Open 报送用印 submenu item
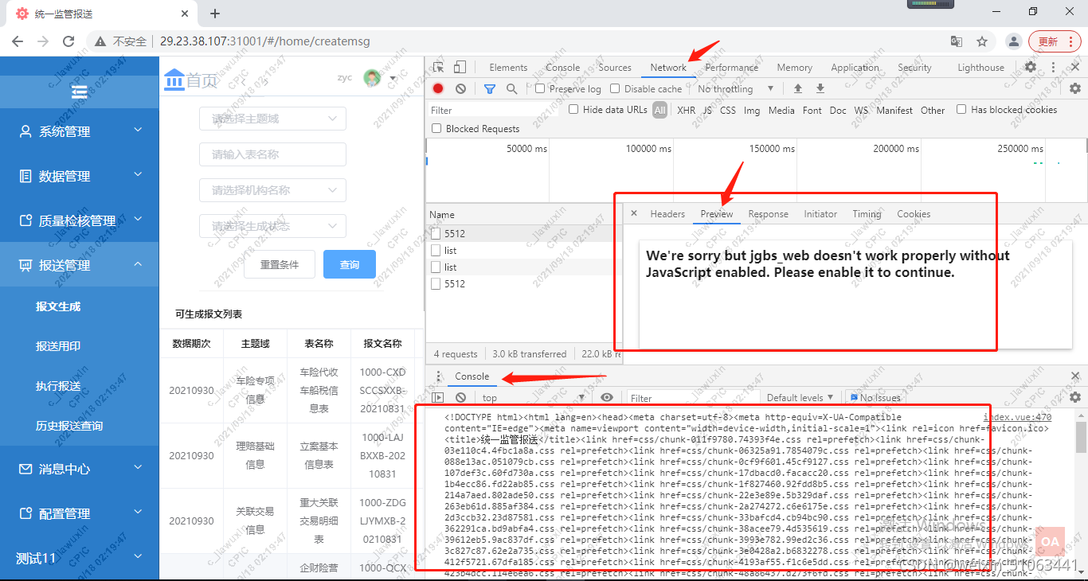Image resolution: width=1088 pixels, height=581 pixels. [x=58, y=346]
